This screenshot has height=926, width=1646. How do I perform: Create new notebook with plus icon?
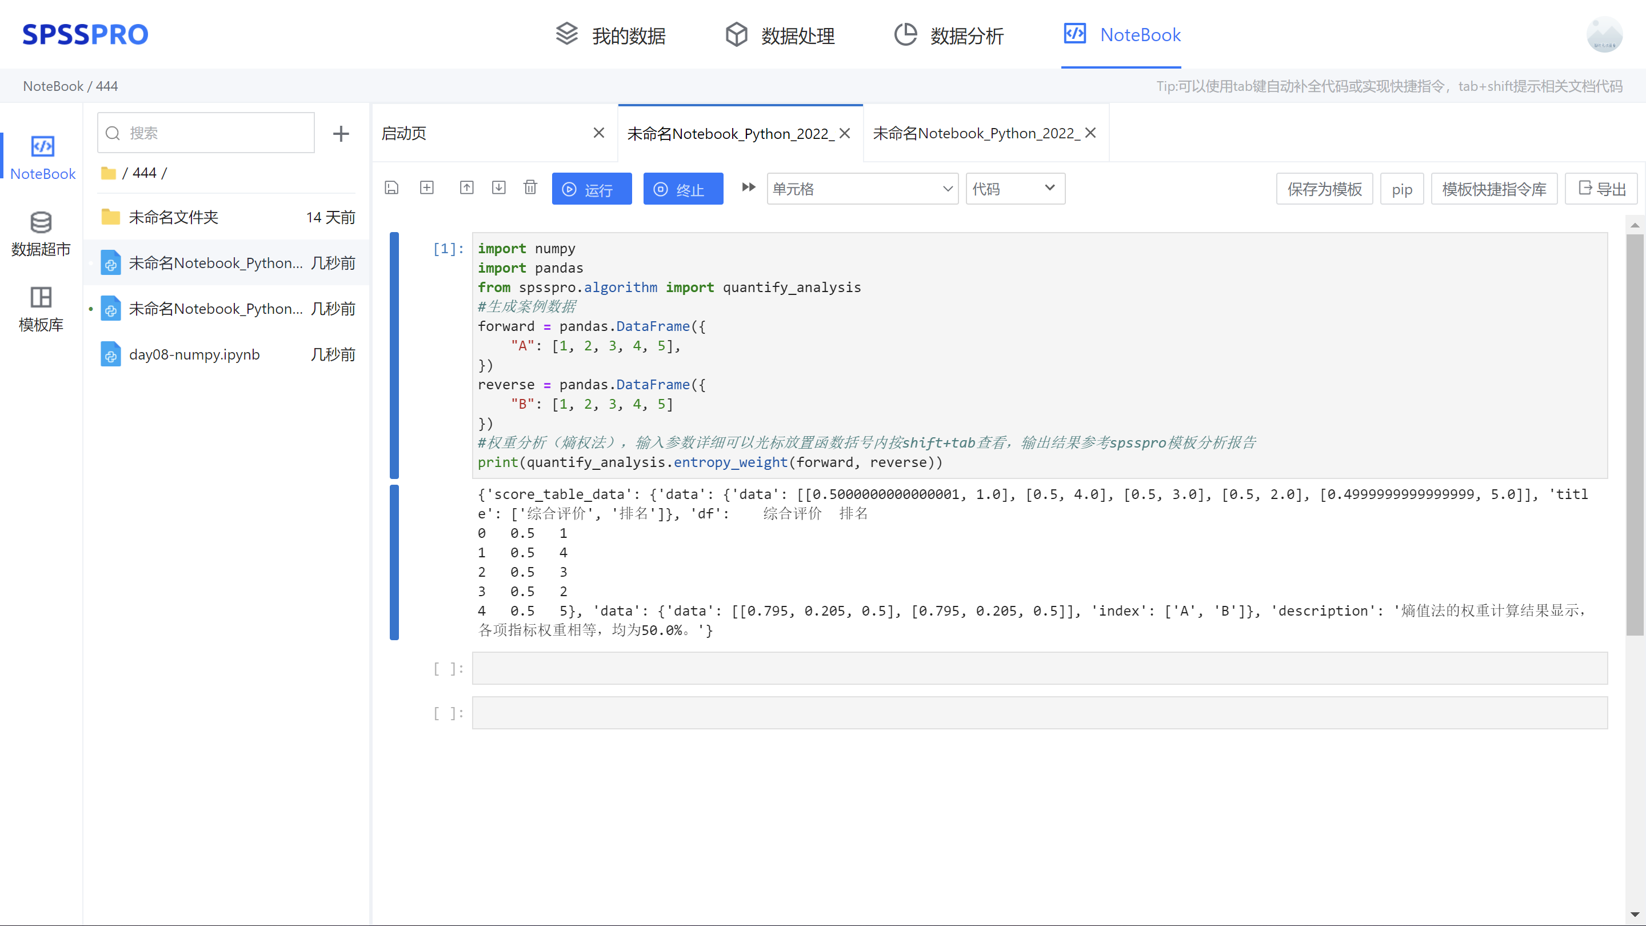click(341, 133)
